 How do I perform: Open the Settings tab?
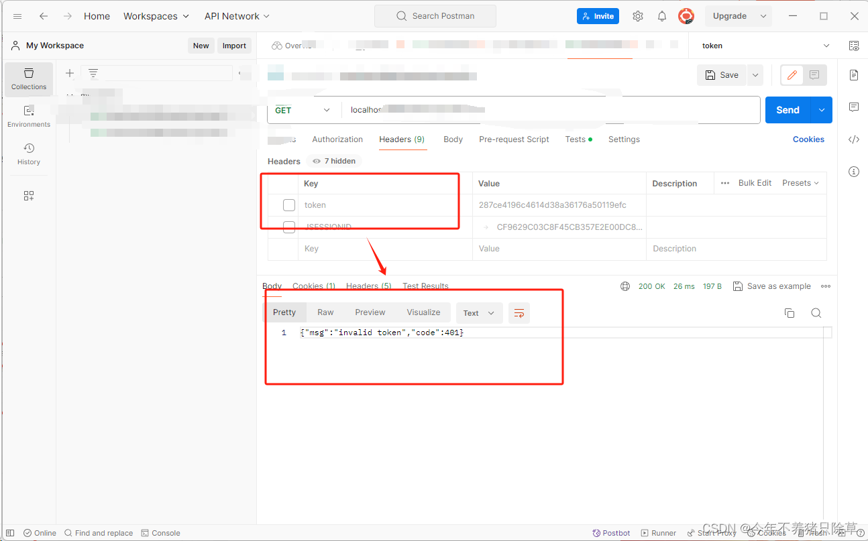click(624, 139)
